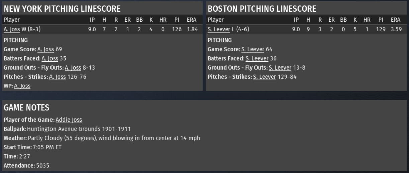The image size is (409, 173).
Task: Click S. Leever beside Pitches - Strikes
Action: [265, 77]
